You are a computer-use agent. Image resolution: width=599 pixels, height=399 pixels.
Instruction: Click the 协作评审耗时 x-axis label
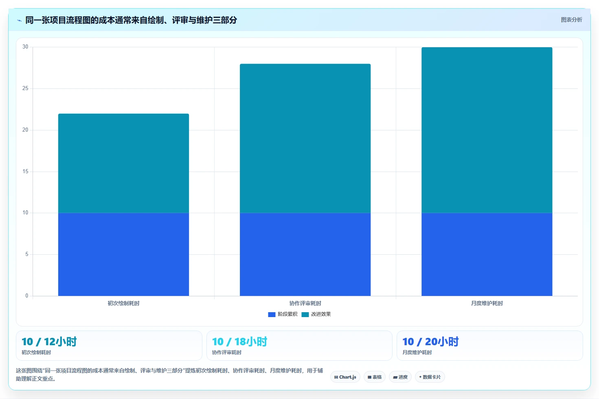point(305,303)
